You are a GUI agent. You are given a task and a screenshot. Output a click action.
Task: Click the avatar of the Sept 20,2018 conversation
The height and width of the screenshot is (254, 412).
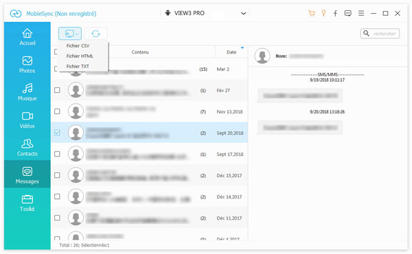(x=76, y=132)
